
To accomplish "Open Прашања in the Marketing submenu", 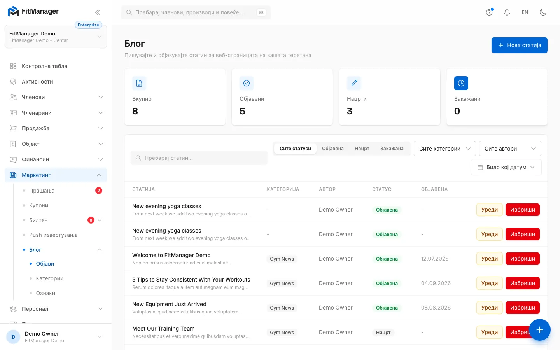I will 62,191.
